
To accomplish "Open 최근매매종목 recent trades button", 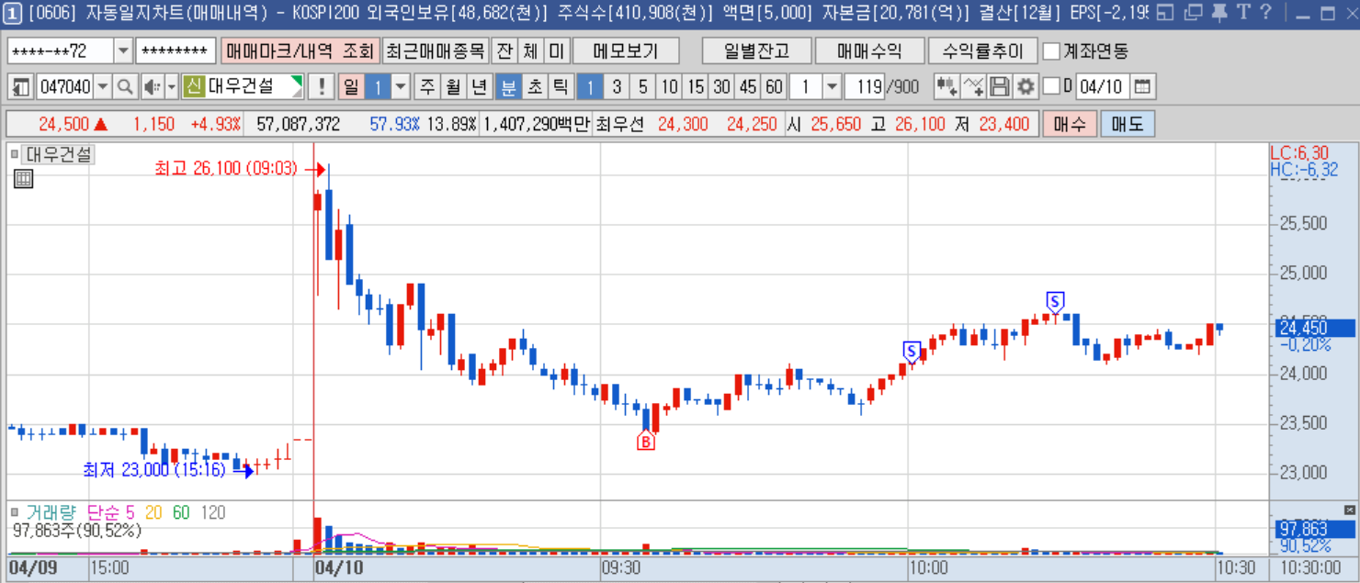I will (x=435, y=50).
